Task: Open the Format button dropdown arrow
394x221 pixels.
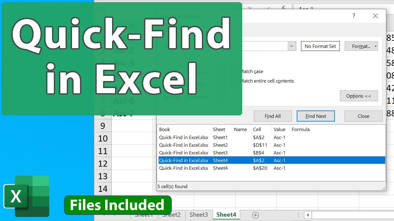Action: (376, 46)
